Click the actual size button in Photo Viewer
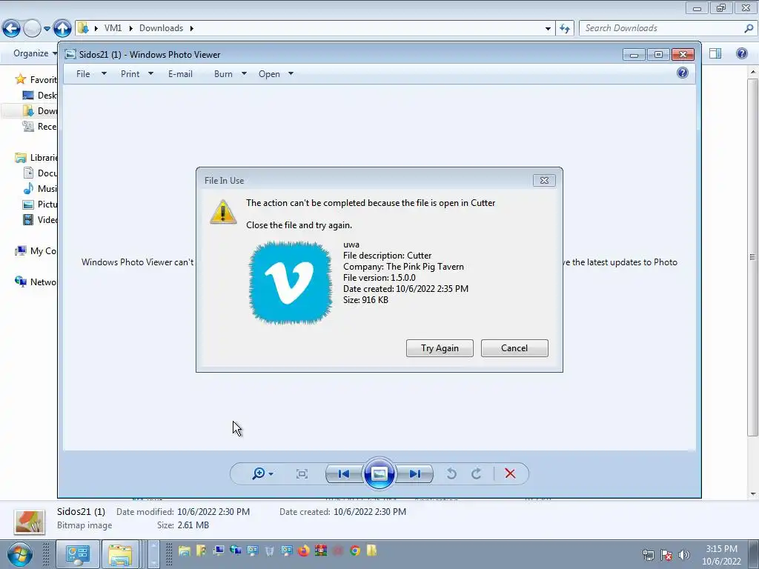Screen dimensions: 759x569 pyautogui.click(x=302, y=473)
